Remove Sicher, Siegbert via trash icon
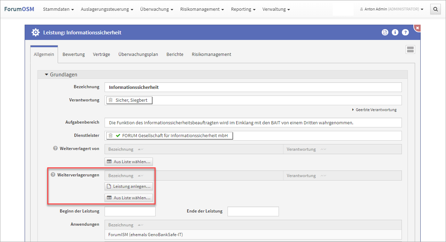The width and height of the screenshot is (446, 242). (110, 100)
